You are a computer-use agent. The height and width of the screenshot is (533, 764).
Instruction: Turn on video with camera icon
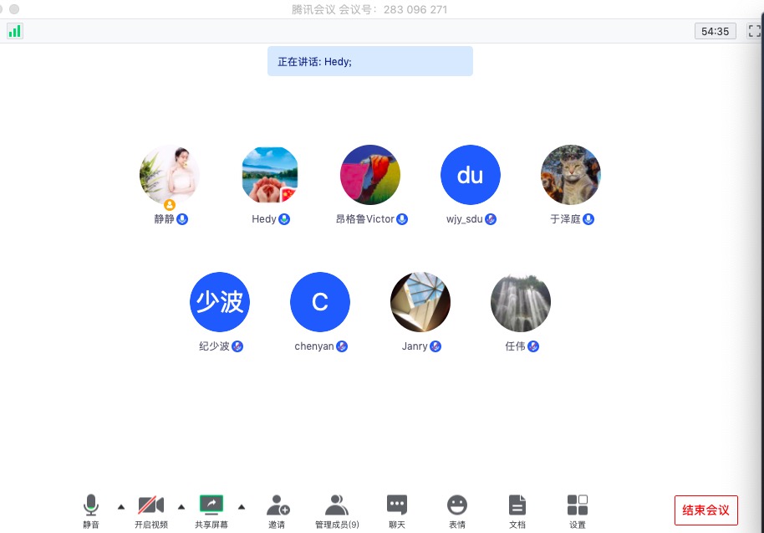pos(151,505)
